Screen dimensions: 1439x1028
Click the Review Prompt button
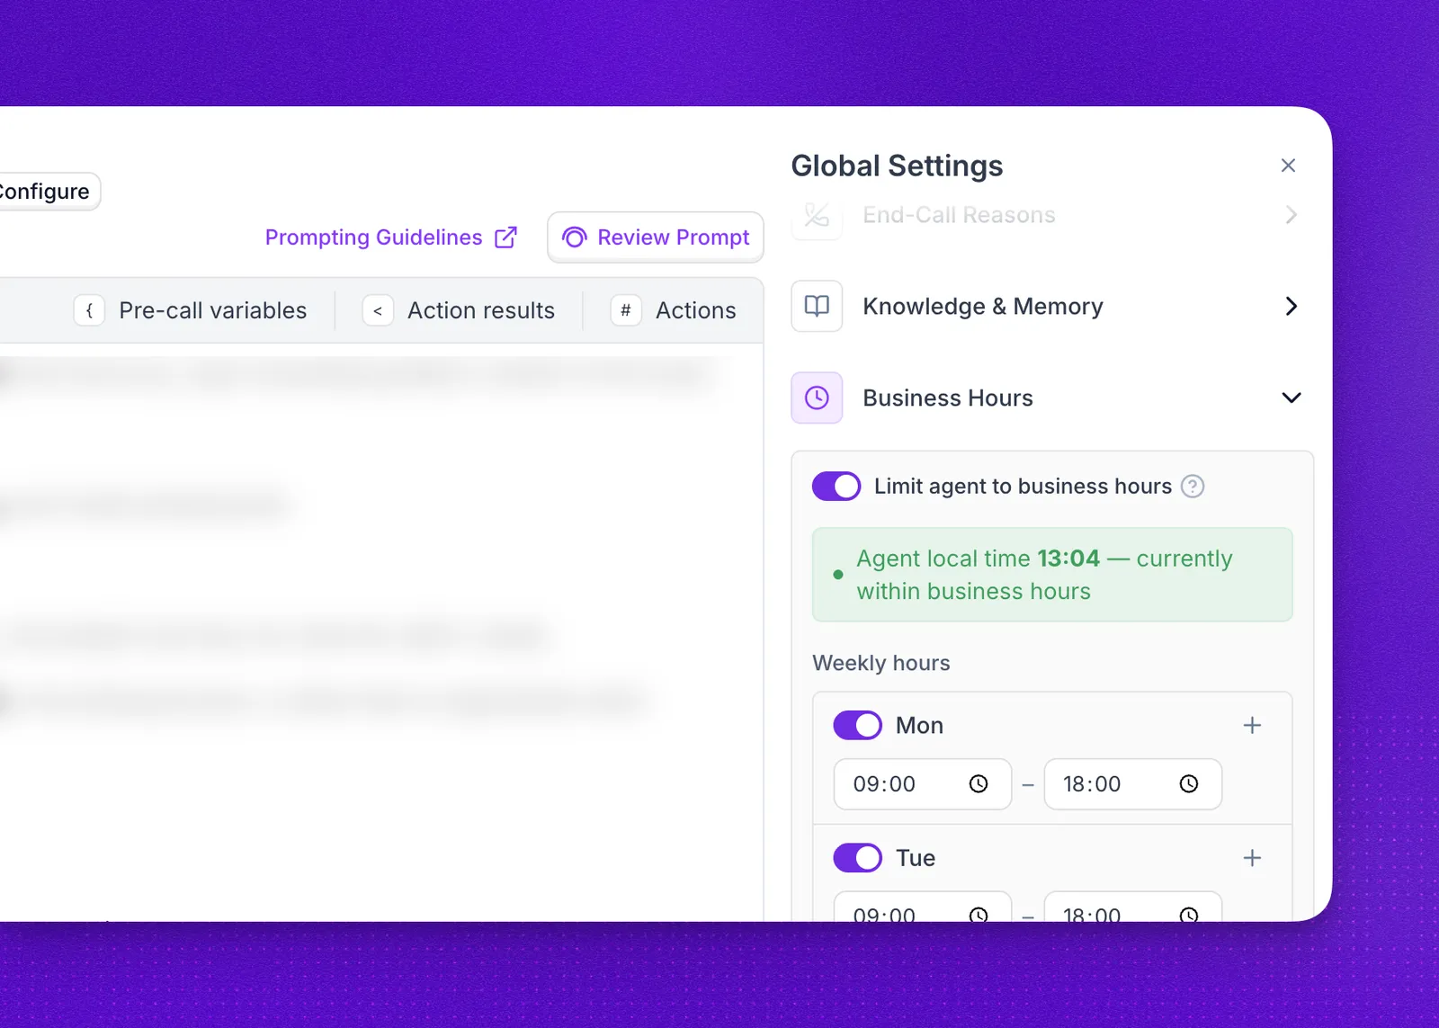click(656, 237)
